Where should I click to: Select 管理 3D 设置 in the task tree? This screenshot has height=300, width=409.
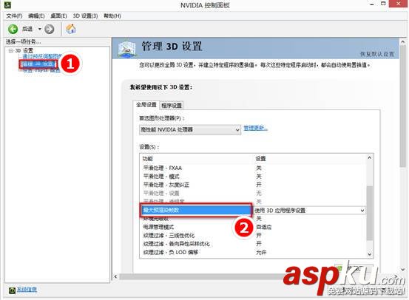(x=38, y=64)
